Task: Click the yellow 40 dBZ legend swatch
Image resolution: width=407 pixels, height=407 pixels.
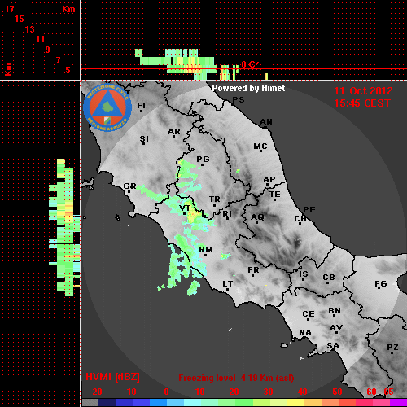Action: pyautogui.click(x=295, y=402)
